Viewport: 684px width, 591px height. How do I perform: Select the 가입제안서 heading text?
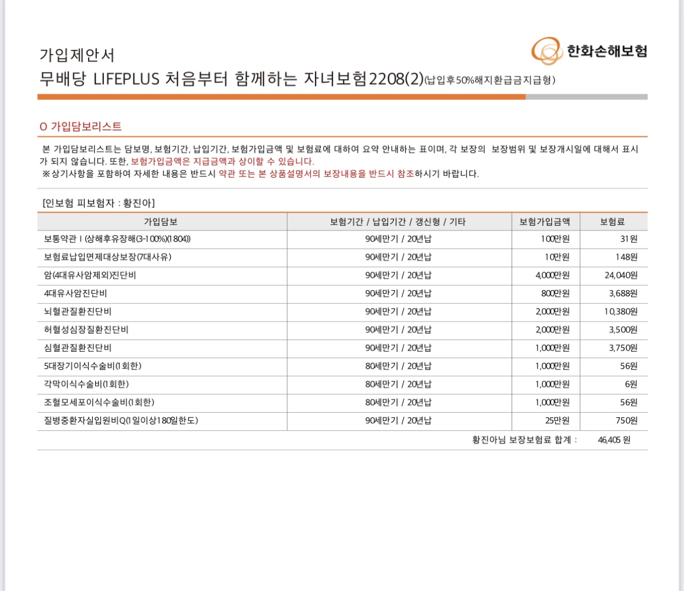[77, 55]
